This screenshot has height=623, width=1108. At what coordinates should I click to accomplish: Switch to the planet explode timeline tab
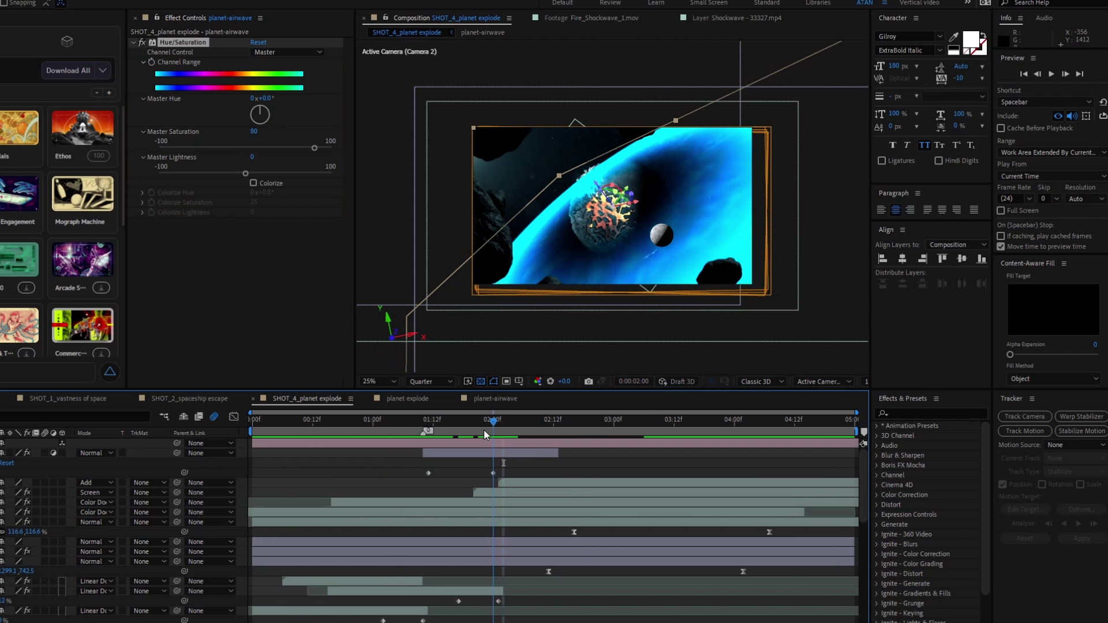click(407, 398)
